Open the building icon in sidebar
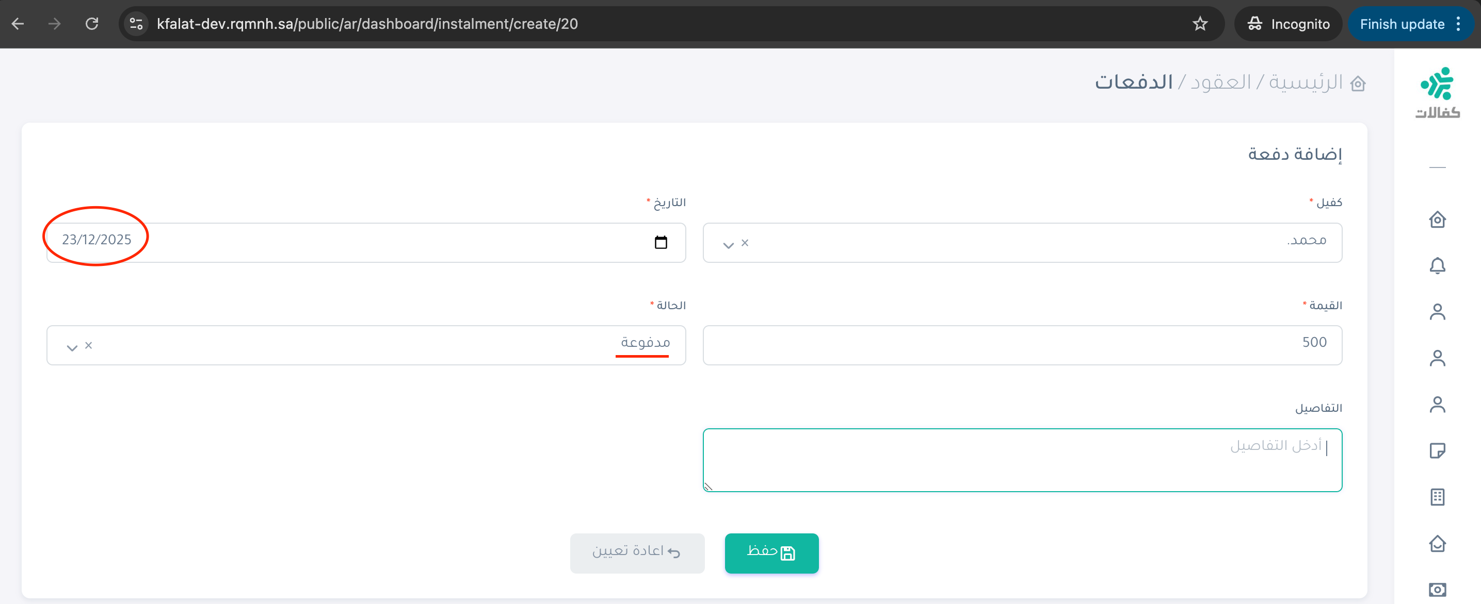 [1437, 497]
